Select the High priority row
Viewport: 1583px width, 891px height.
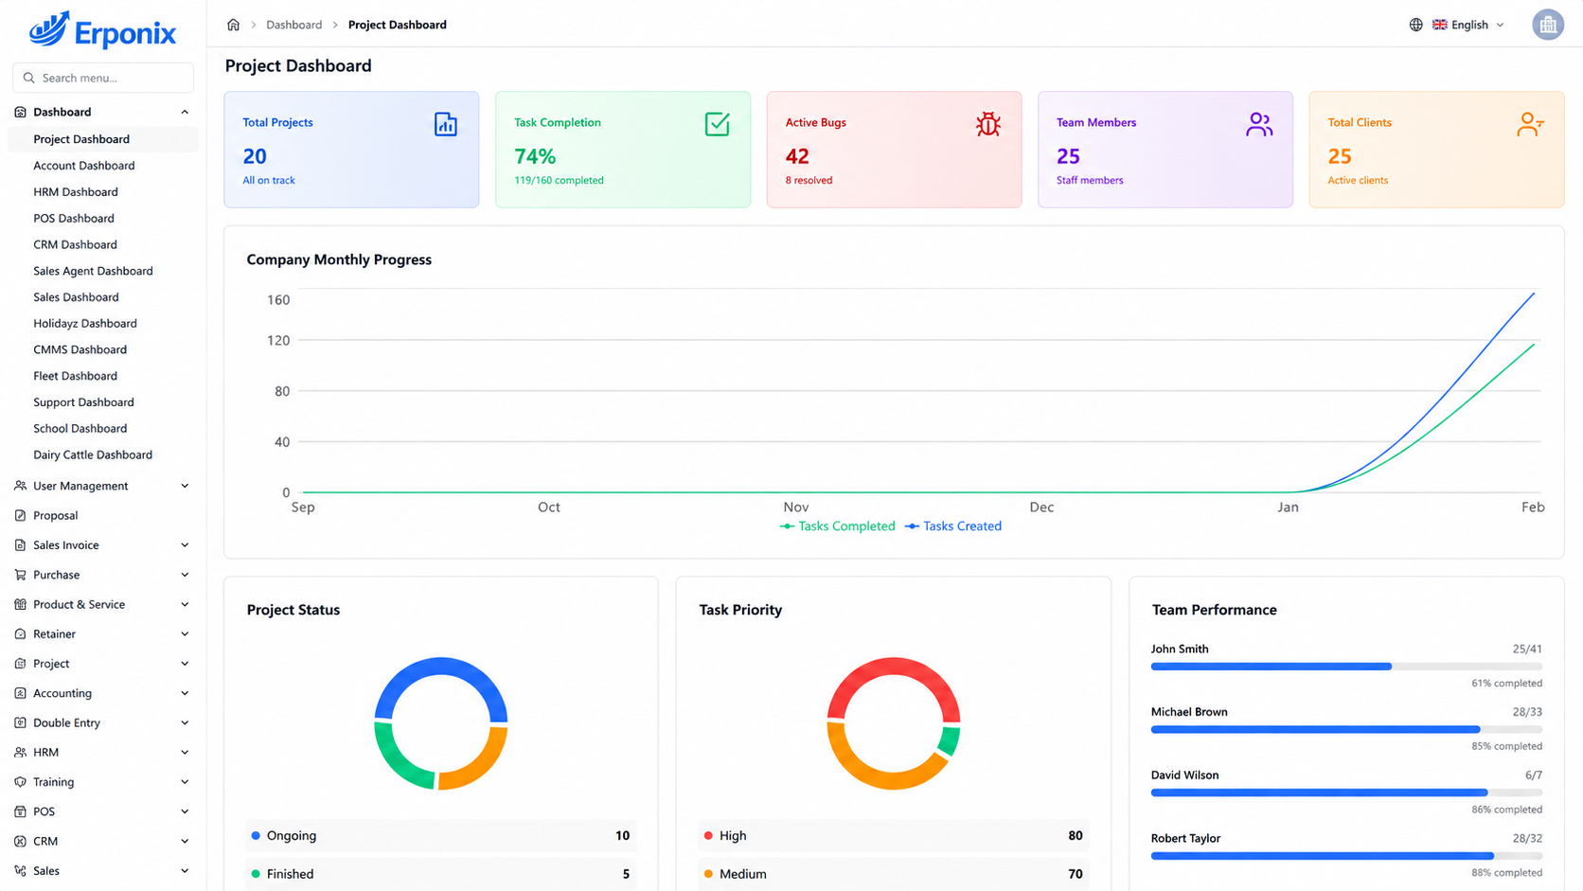894,836
